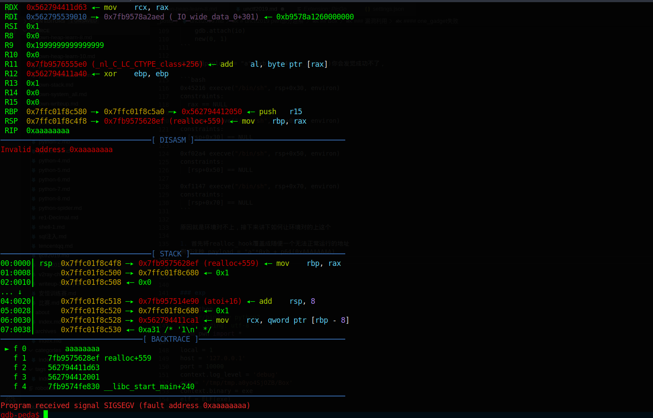653x418 pixels.
Task: Open unctf2019.md tab in background editor
Action: point(260,9)
